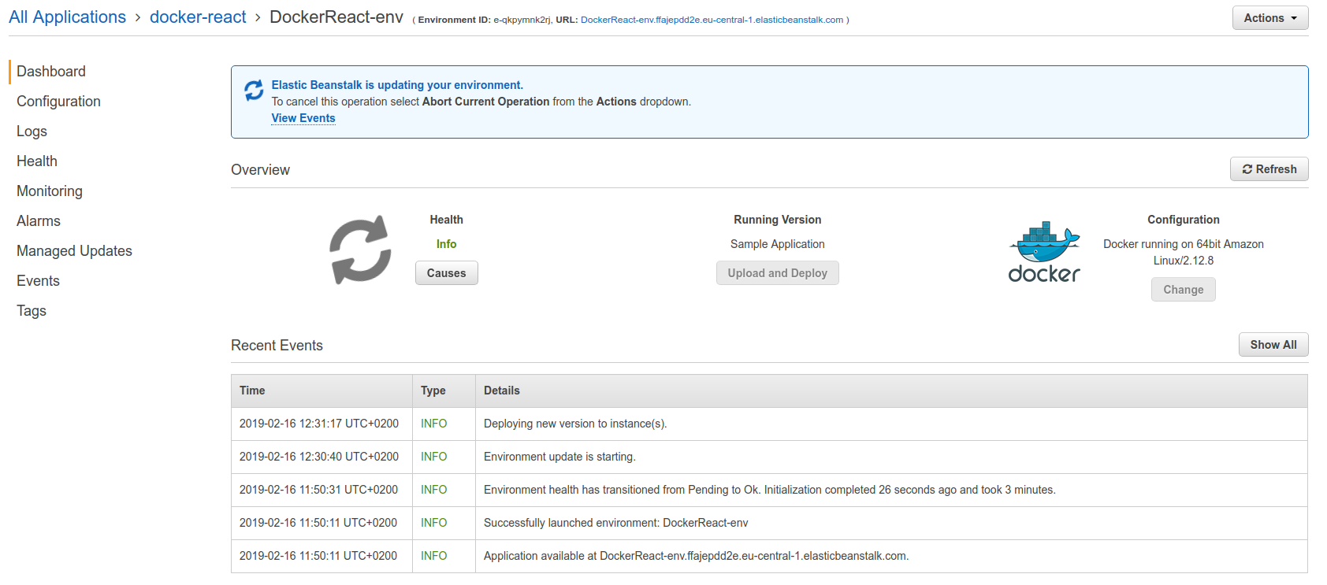The image size is (1327, 585).
Task: Select Dashboard in the sidebar
Action: pyautogui.click(x=51, y=72)
